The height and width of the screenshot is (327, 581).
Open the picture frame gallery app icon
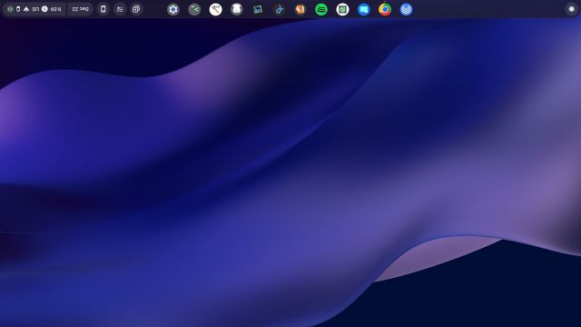(258, 9)
